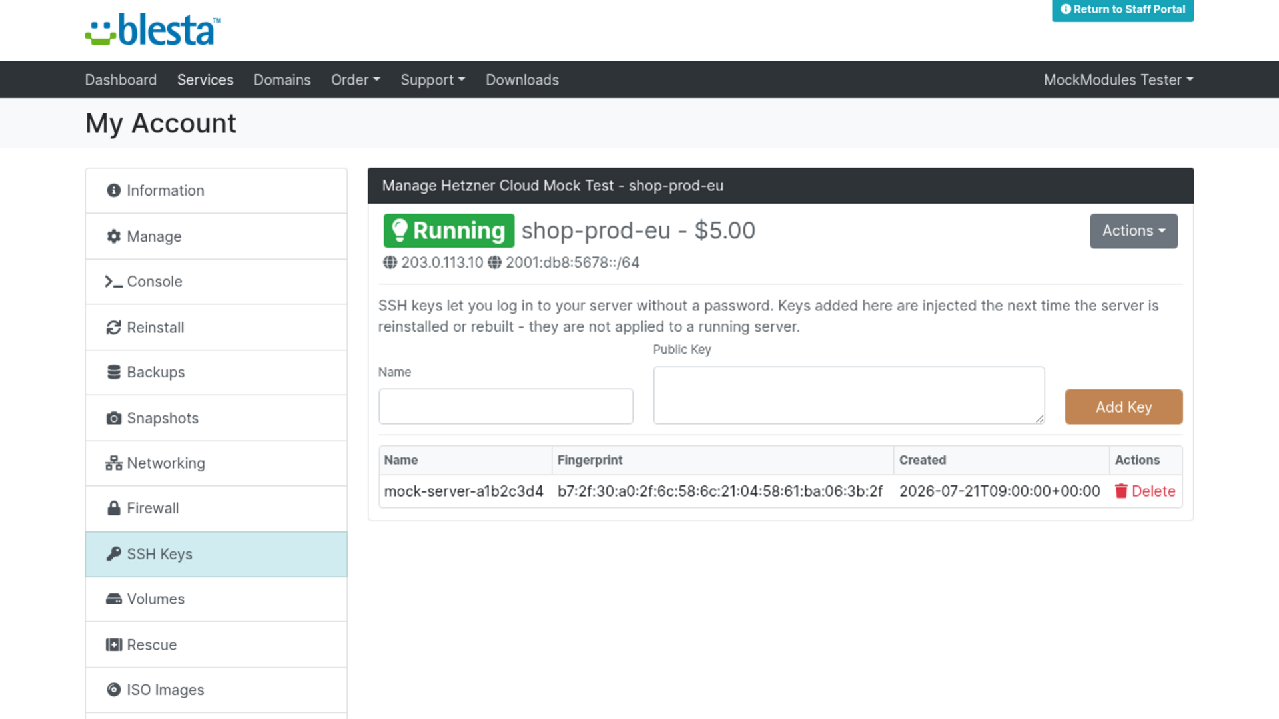Click the Public Key textarea resize handle
This screenshot has width=1279, height=719.
(1040, 419)
